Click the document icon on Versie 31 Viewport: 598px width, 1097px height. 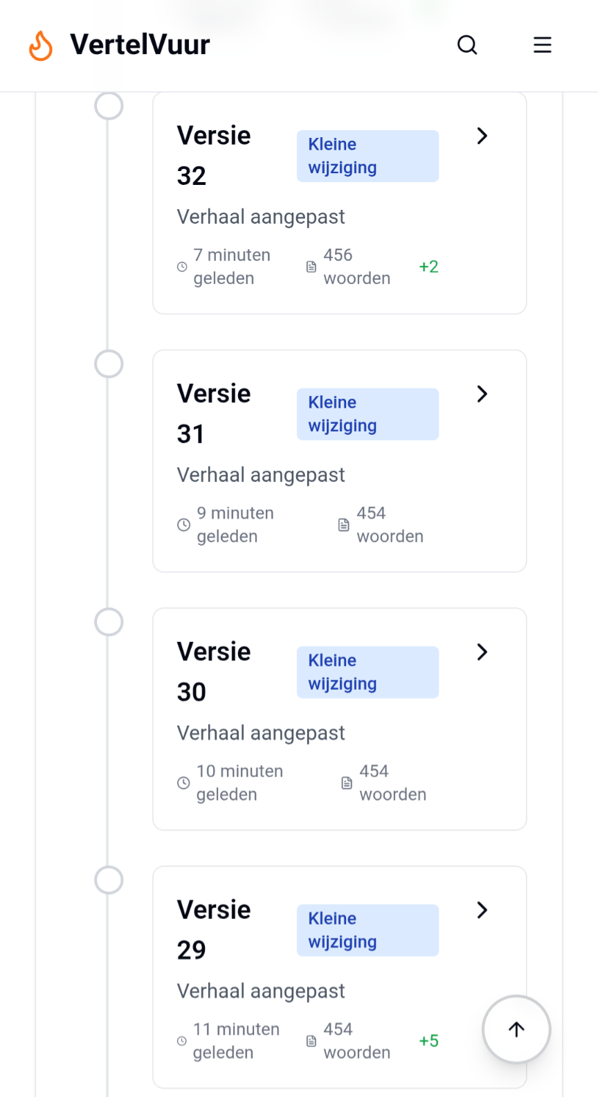click(344, 525)
